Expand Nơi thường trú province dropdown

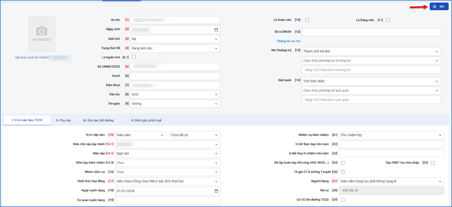(x=371, y=51)
